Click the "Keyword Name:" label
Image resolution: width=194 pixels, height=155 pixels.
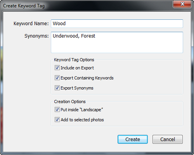pos(31,24)
